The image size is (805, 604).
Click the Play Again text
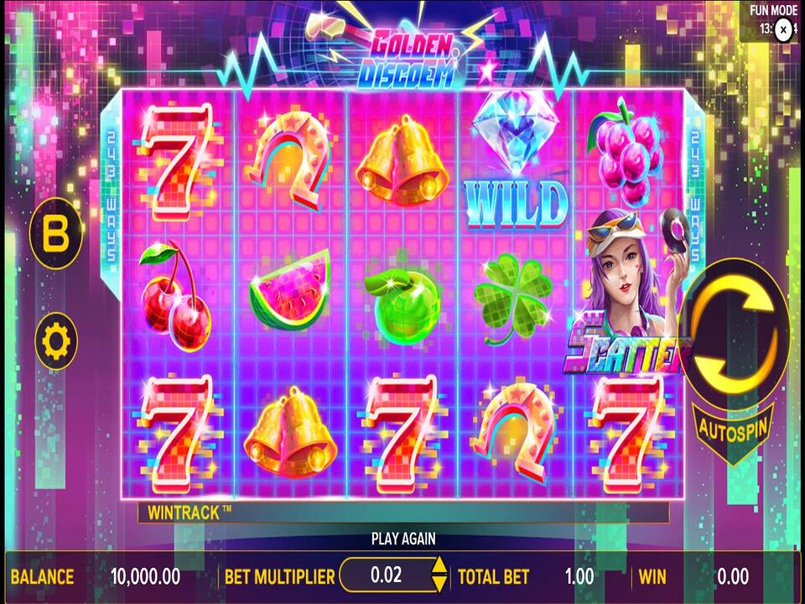pos(403,539)
